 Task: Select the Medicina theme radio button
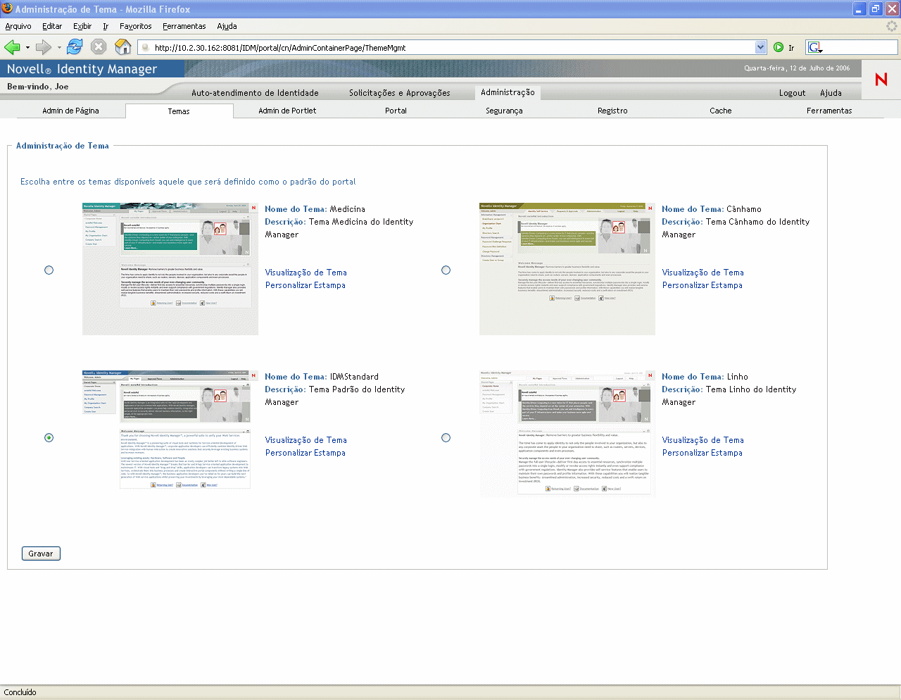click(49, 270)
